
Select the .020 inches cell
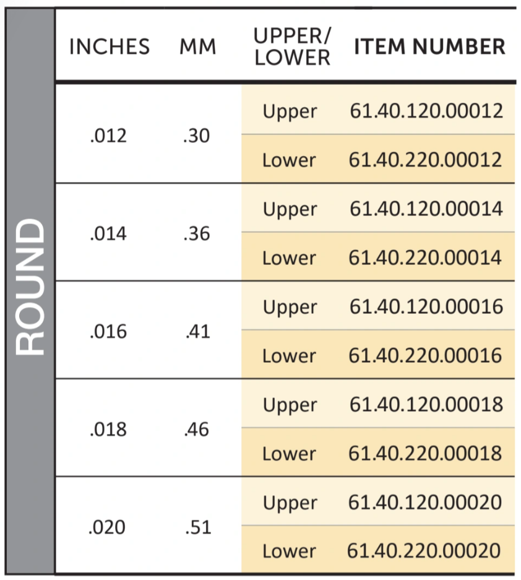[107, 527]
